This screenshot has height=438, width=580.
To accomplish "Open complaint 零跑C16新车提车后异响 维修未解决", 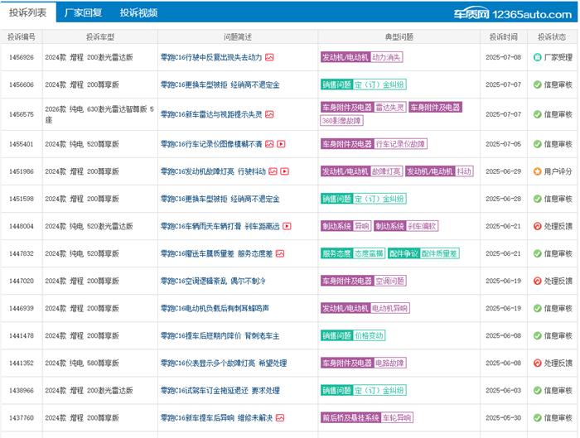I will tap(216, 417).
